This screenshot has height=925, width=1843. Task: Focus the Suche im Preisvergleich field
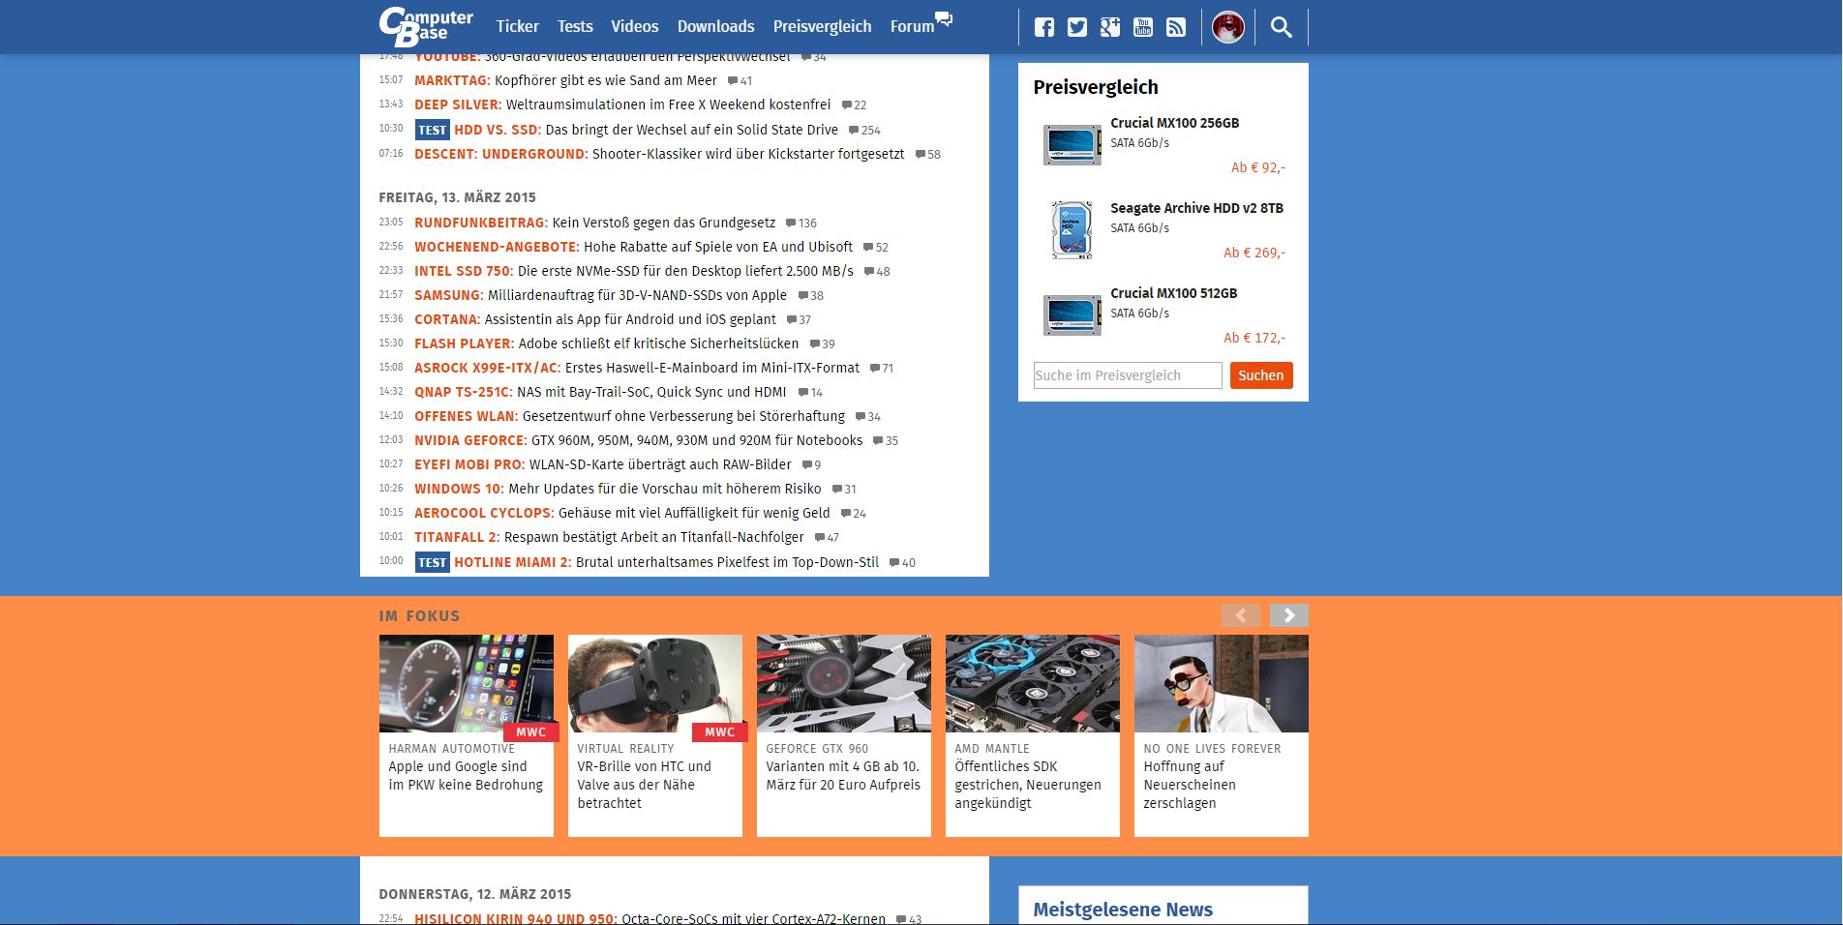pyautogui.click(x=1128, y=375)
